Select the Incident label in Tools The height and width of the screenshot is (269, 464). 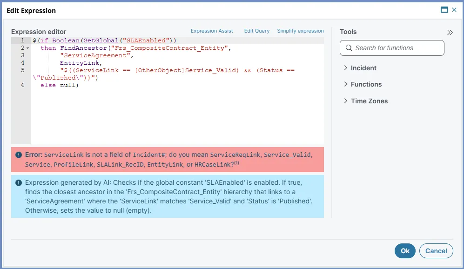coord(363,68)
